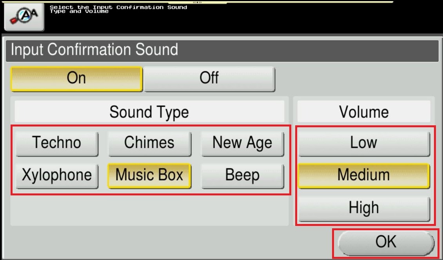The height and width of the screenshot is (260, 443).
Task: Click the pull-down handle at top center
Action: coord(197,2)
